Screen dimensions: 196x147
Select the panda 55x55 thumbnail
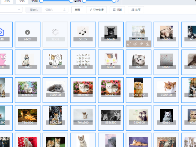(x=83, y=35)
